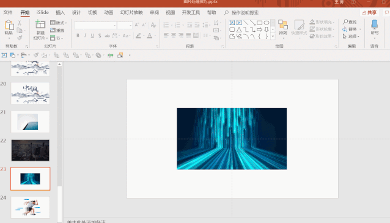Click the Dictate microphone icon
The image size is (390, 223).
click(374, 25)
